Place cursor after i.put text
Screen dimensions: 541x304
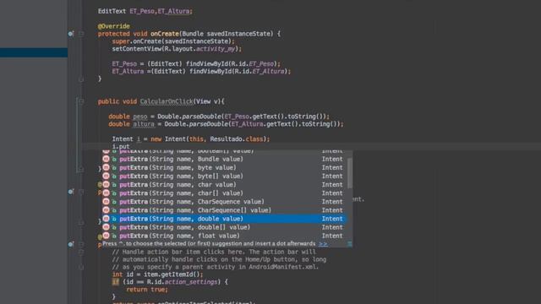click(130, 146)
